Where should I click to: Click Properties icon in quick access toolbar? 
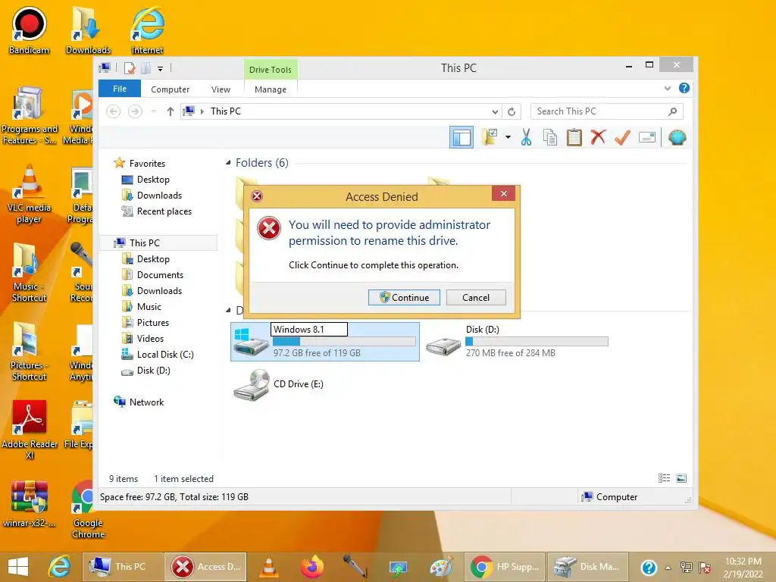[x=130, y=68]
